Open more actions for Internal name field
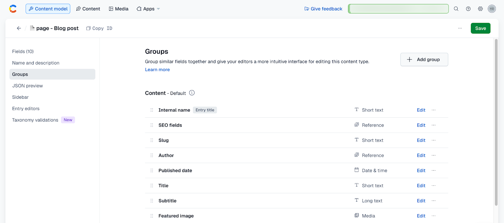Screen dimensions: 504x223 (x=434, y=110)
